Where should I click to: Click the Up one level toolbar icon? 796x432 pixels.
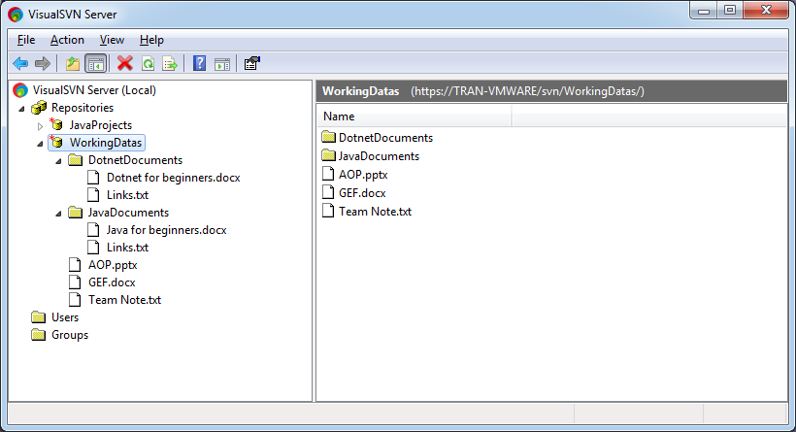[73, 63]
